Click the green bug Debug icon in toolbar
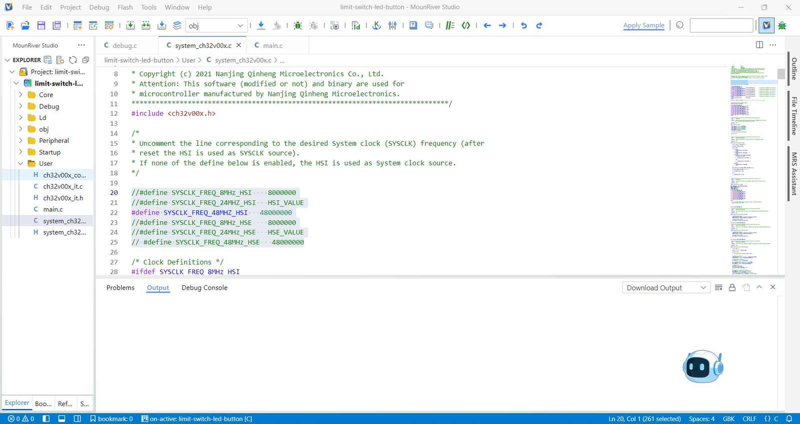The image size is (800, 424). [x=298, y=25]
